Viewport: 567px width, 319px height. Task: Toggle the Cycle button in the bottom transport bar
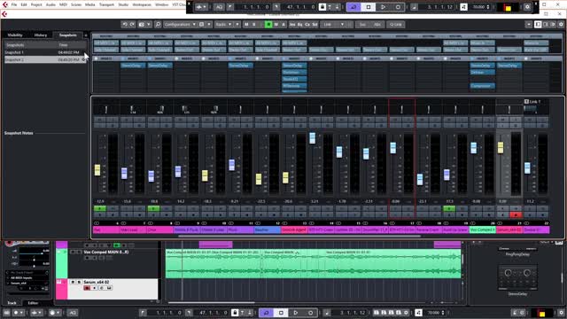pyautogui.click(x=266, y=313)
